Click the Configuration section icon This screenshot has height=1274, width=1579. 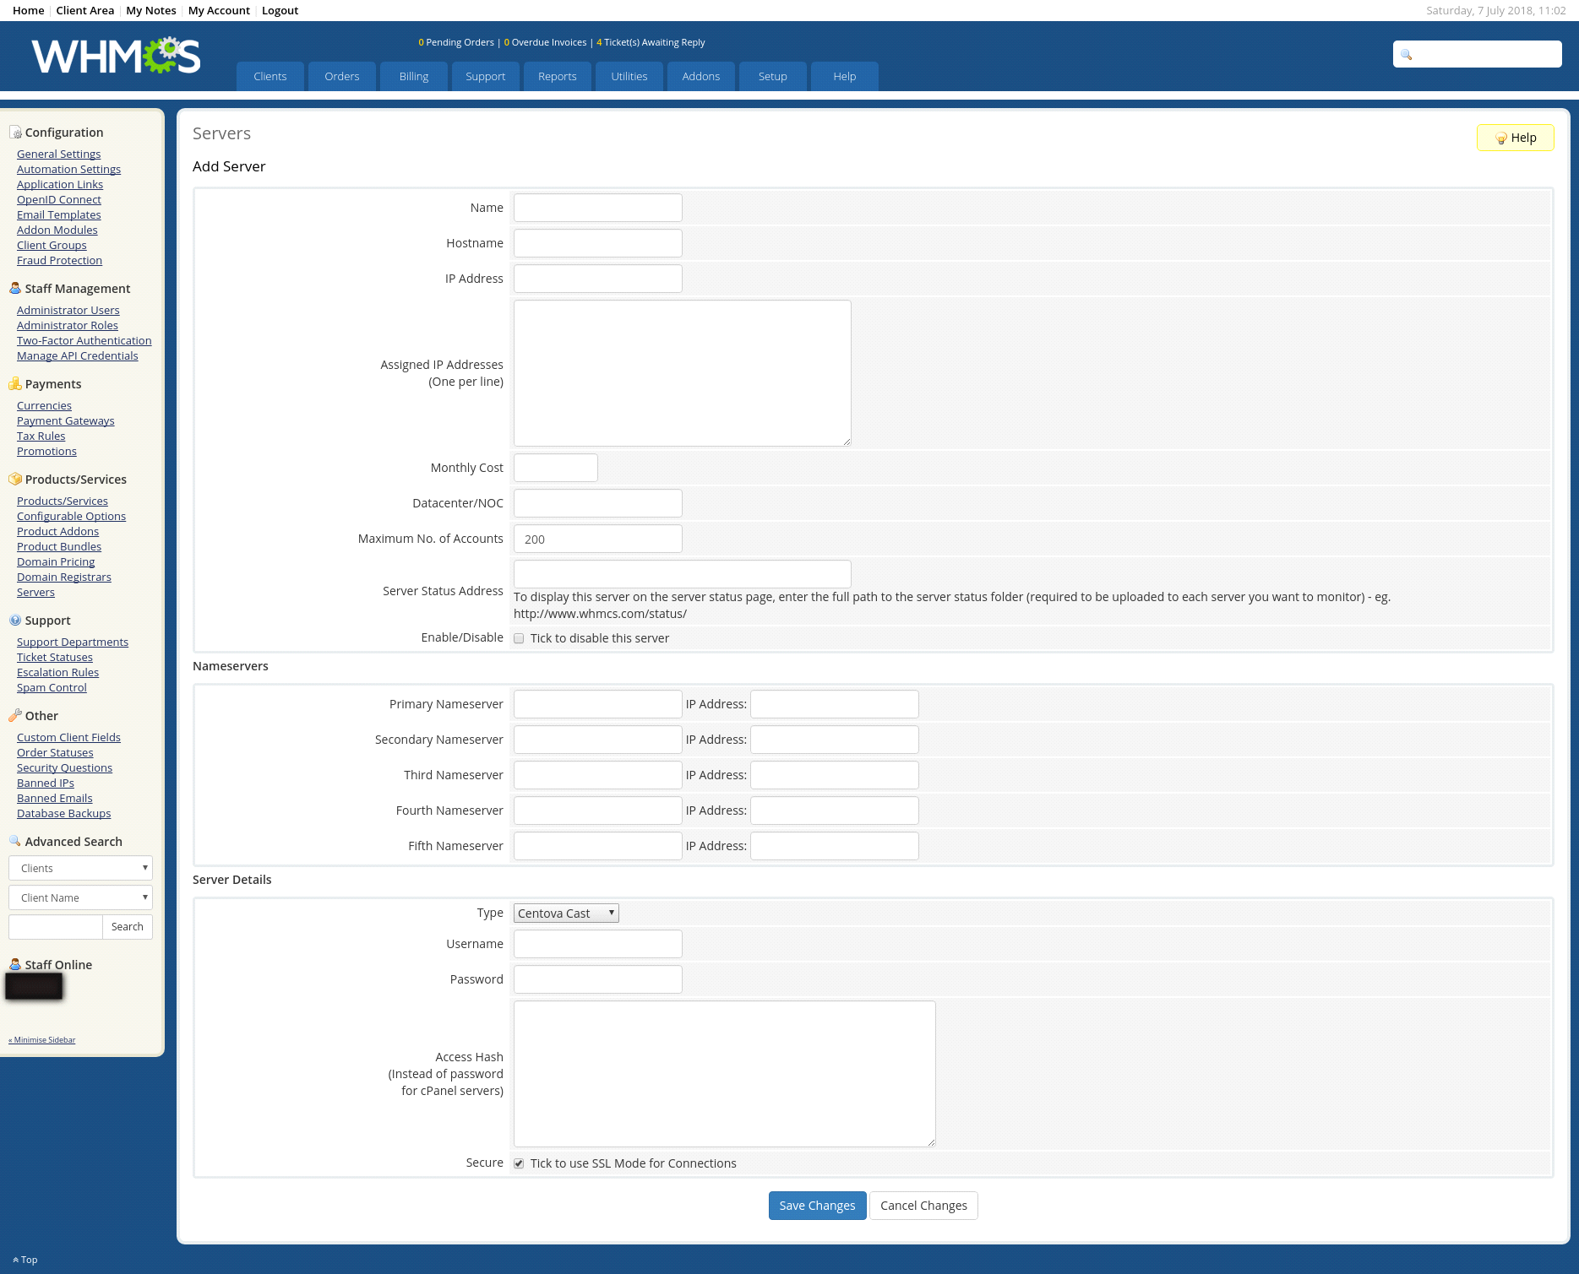15,133
